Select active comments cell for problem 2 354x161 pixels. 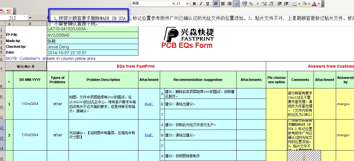(x=300, y=135)
